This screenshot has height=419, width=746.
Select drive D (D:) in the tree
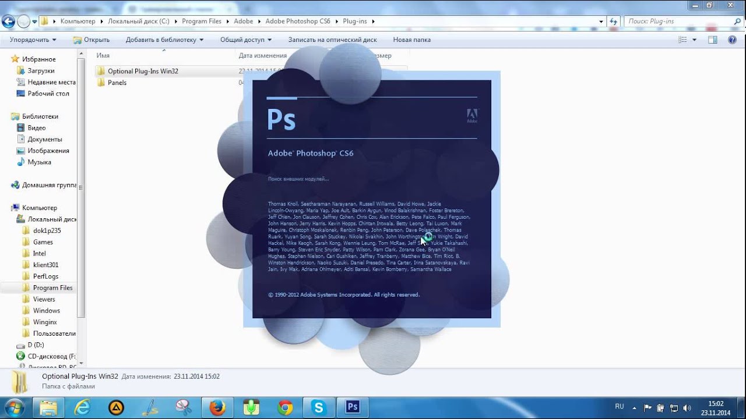[36, 345]
